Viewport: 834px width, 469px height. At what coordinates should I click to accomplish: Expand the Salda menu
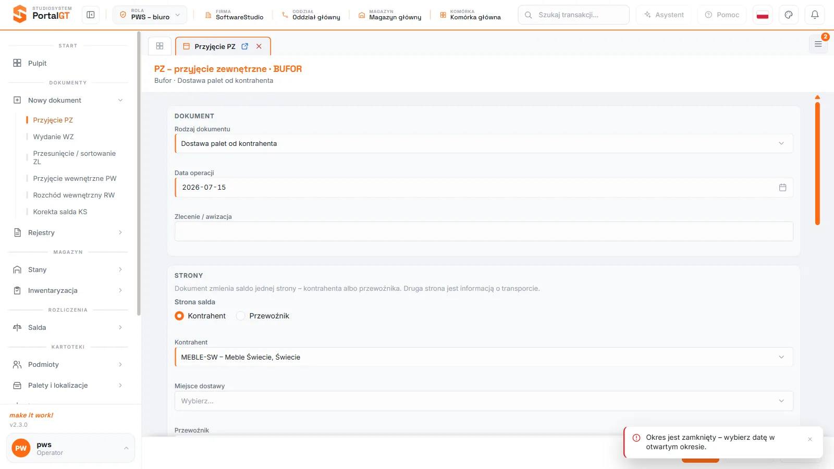click(x=68, y=327)
